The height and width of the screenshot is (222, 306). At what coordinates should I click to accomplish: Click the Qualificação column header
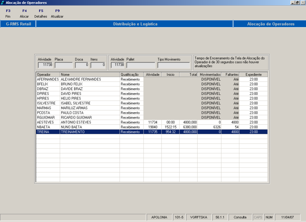pyautogui.click(x=131, y=74)
